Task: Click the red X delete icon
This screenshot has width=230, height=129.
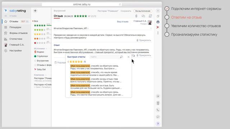Action: tap(158, 27)
